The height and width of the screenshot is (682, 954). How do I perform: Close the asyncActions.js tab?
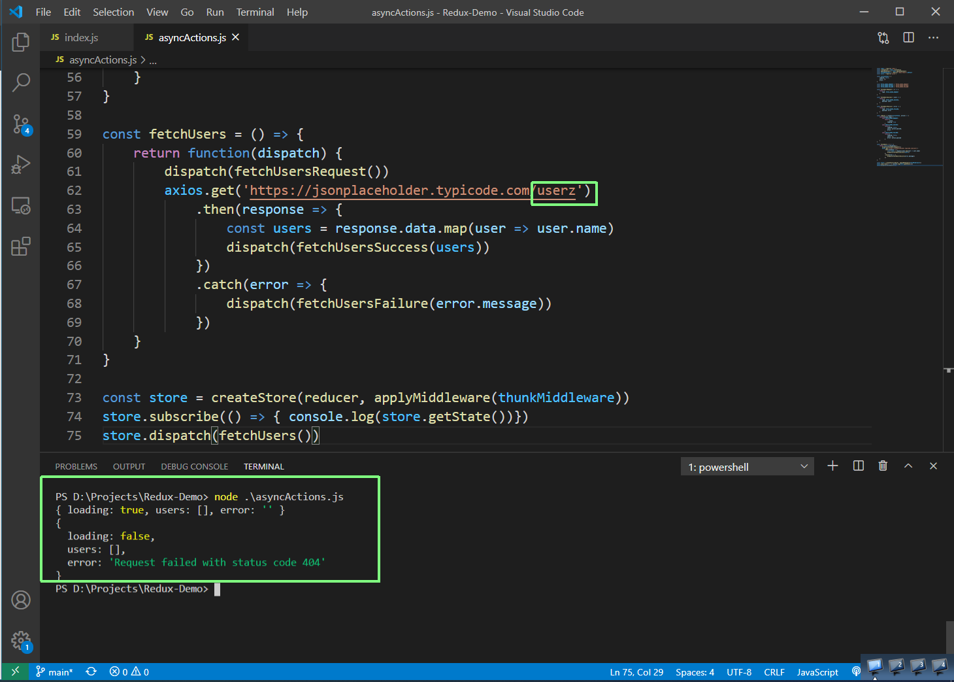235,37
